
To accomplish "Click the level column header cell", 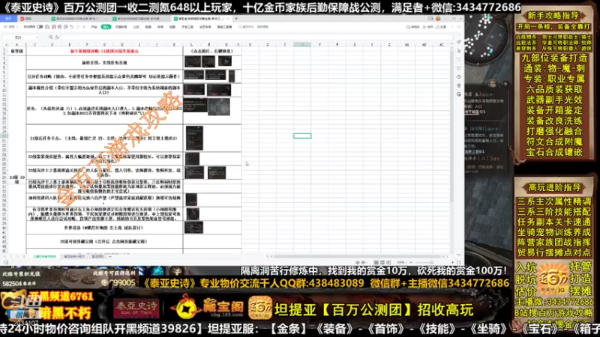I will (16, 51).
